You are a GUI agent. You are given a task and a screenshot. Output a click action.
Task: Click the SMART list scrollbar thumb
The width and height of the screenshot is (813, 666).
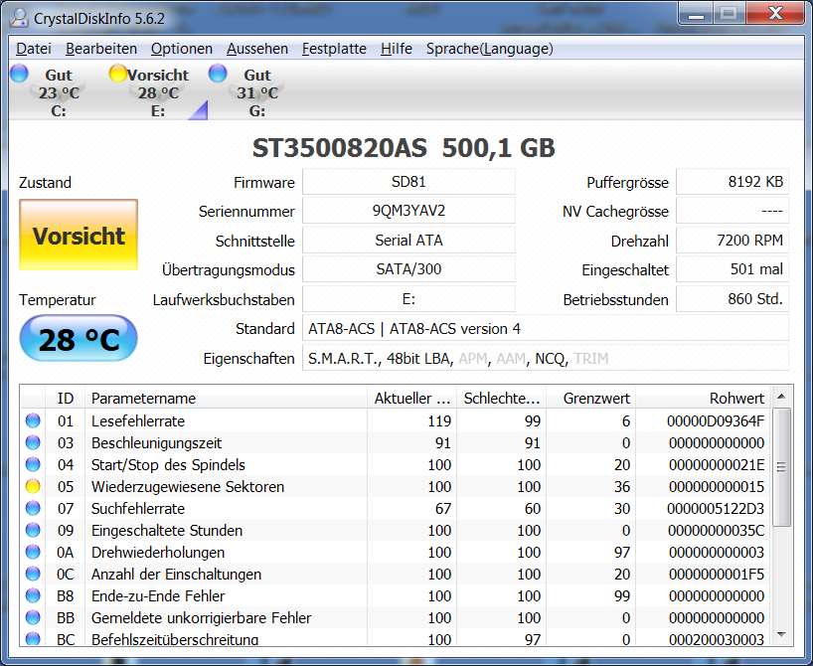(x=781, y=467)
